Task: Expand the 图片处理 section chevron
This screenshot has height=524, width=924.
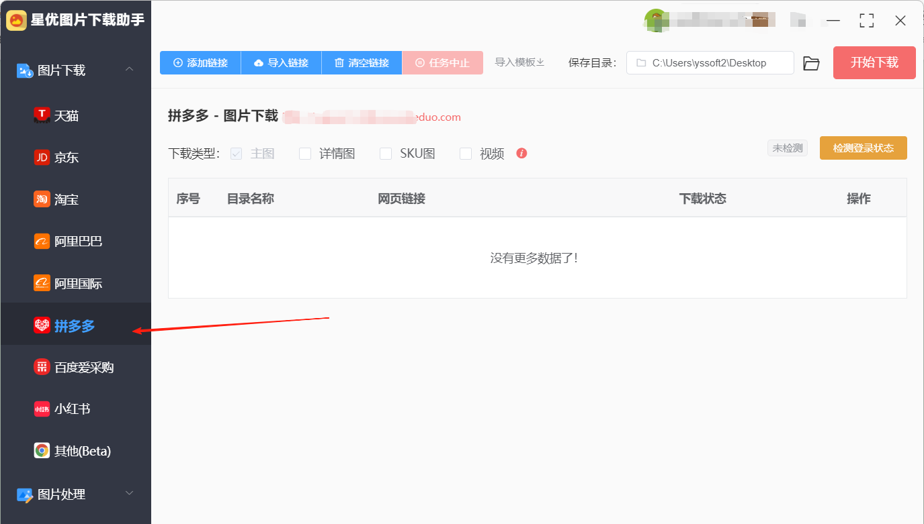Action: tap(130, 494)
